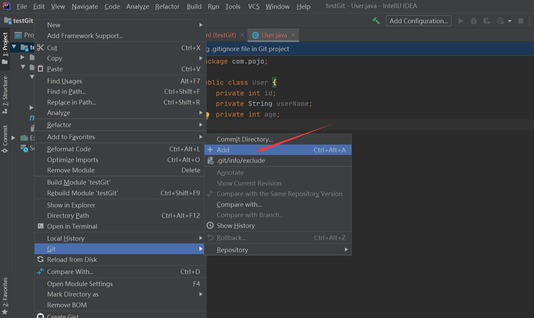Switch to the User.java tab
The image size is (534, 318).
tap(274, 35)
